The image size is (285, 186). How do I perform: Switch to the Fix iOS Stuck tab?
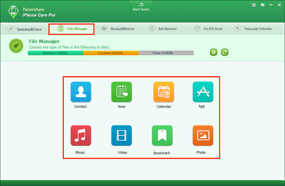pyautogui.click(x=208, y=29)
